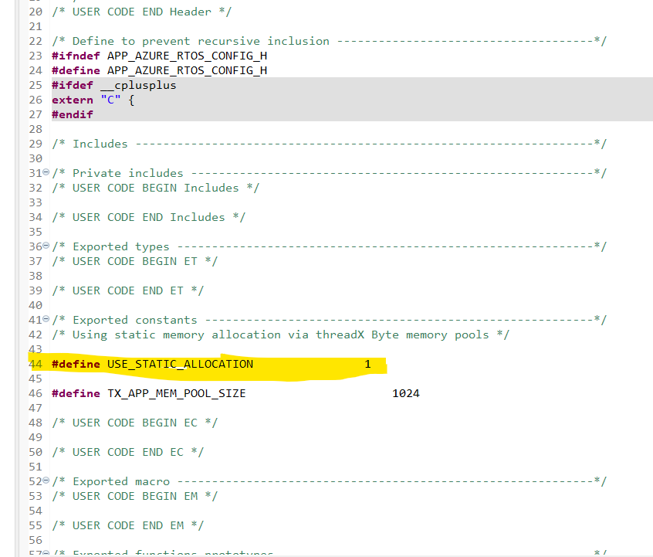
Task: Collapse the Exported types code section
Action: 44,246
